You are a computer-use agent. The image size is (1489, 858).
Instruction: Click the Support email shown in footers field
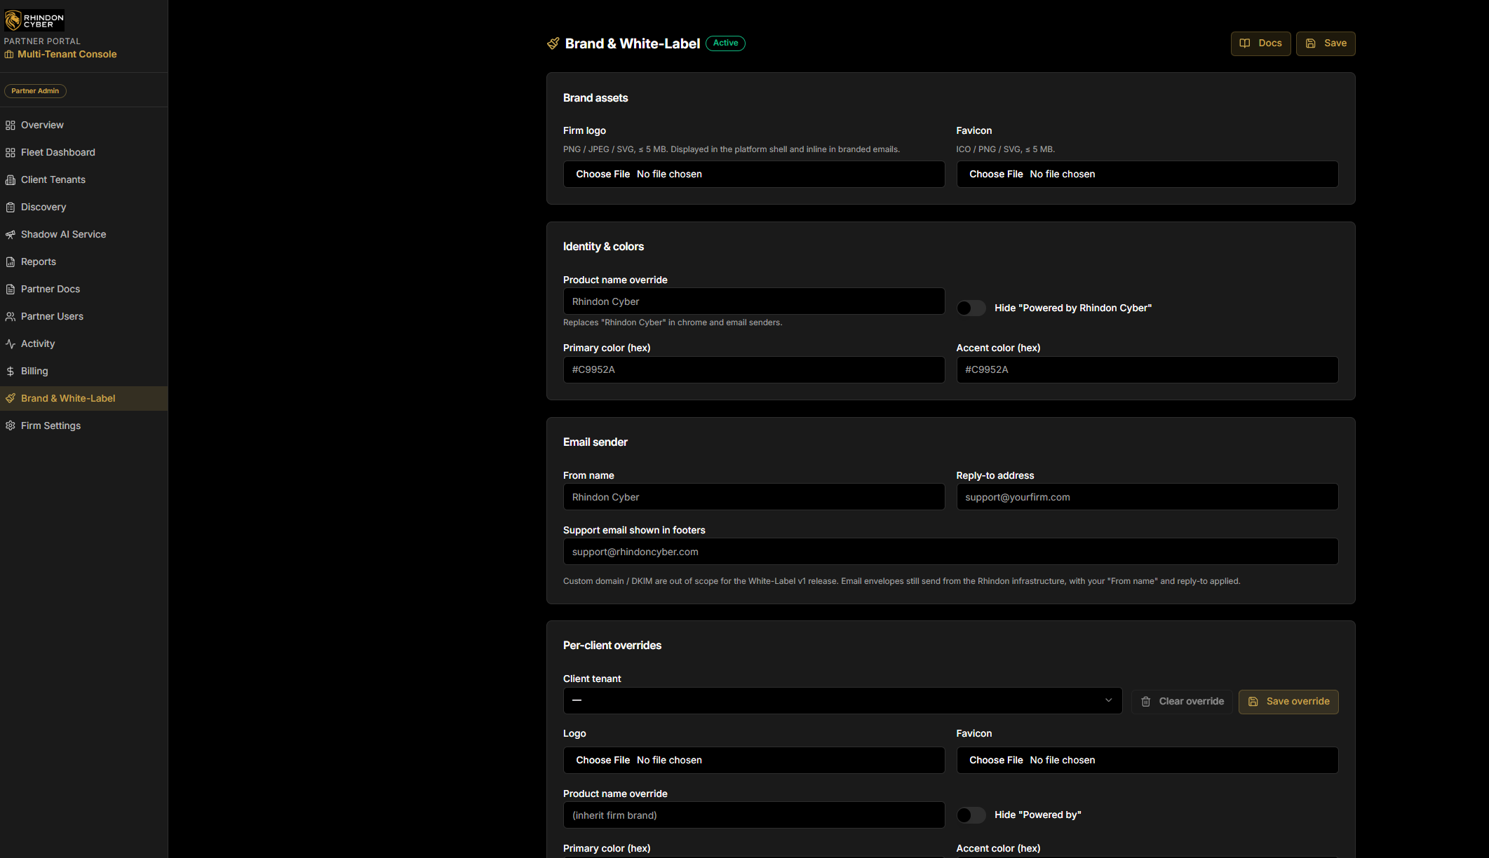pos(950,552)
